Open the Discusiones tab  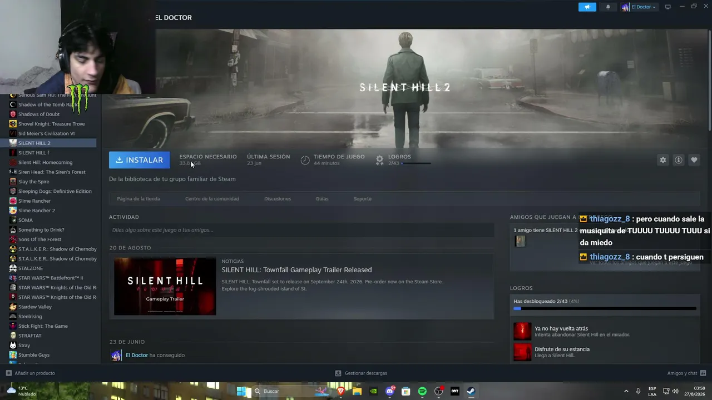tap(278, 199)
